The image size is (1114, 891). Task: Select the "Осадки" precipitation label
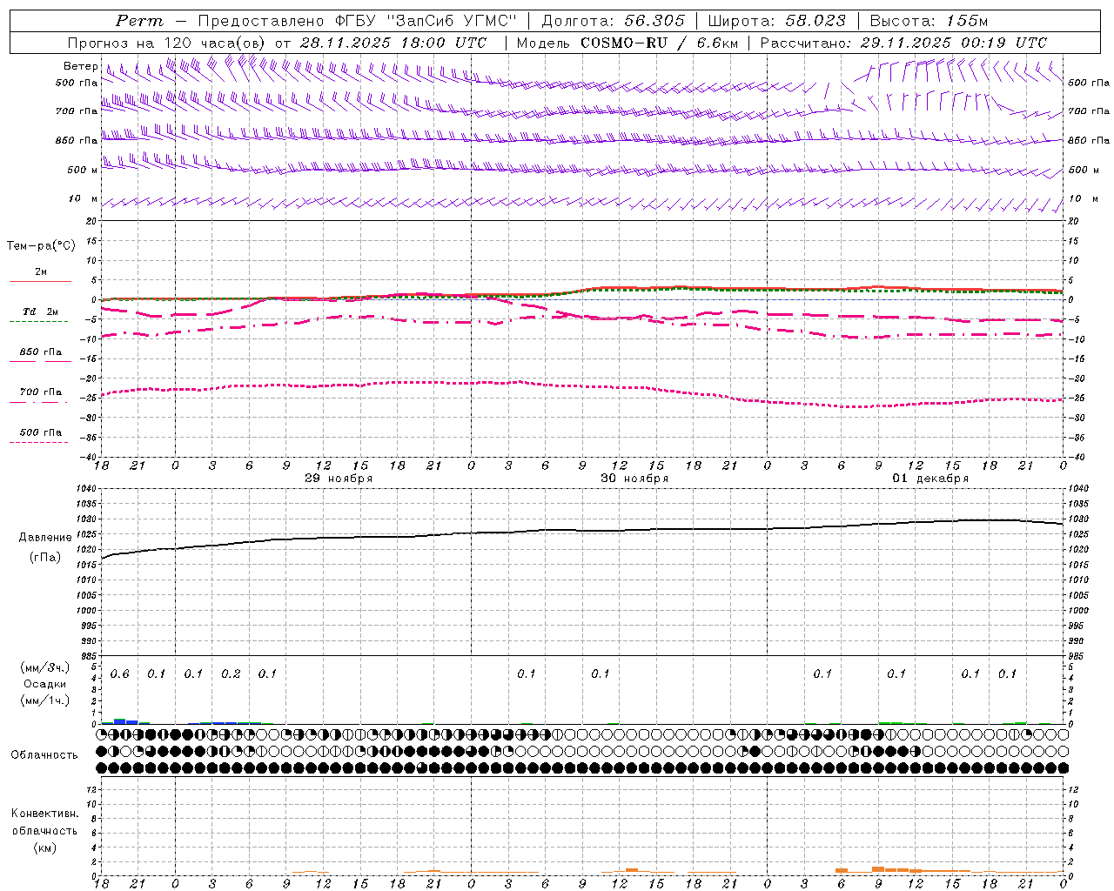44,684
